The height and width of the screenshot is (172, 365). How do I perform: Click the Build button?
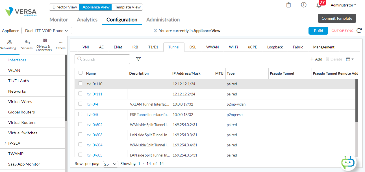(318, 31)
